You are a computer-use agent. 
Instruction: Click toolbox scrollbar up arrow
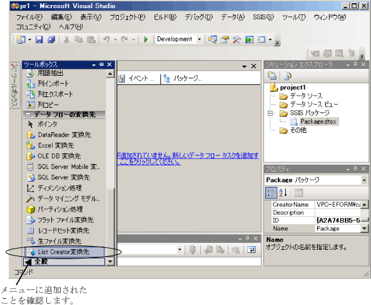tap(110, 74)
